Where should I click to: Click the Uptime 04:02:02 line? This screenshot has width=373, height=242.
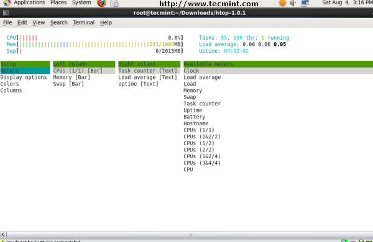[224, 51]
